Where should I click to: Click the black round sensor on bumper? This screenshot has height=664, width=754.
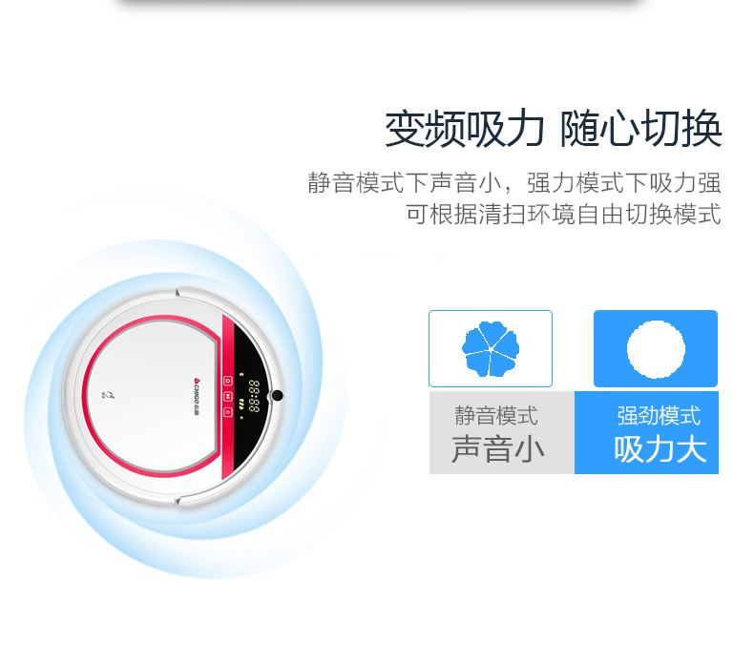278,395
